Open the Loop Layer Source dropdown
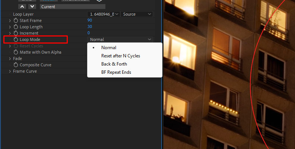The width and height of the screenshot is (295, 149). (137, 14)
